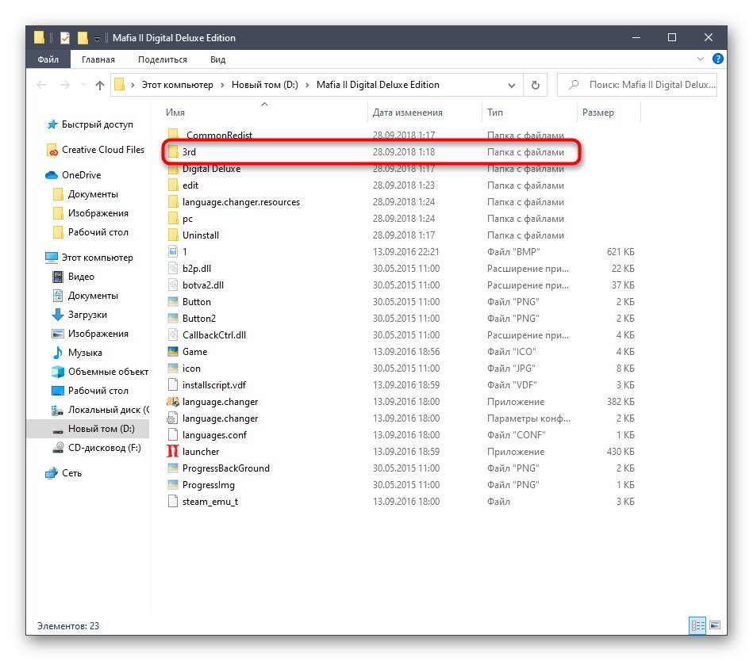Select the botva2.dll file icon
This screenshot has height=661, width=753.
pos(173,285)
